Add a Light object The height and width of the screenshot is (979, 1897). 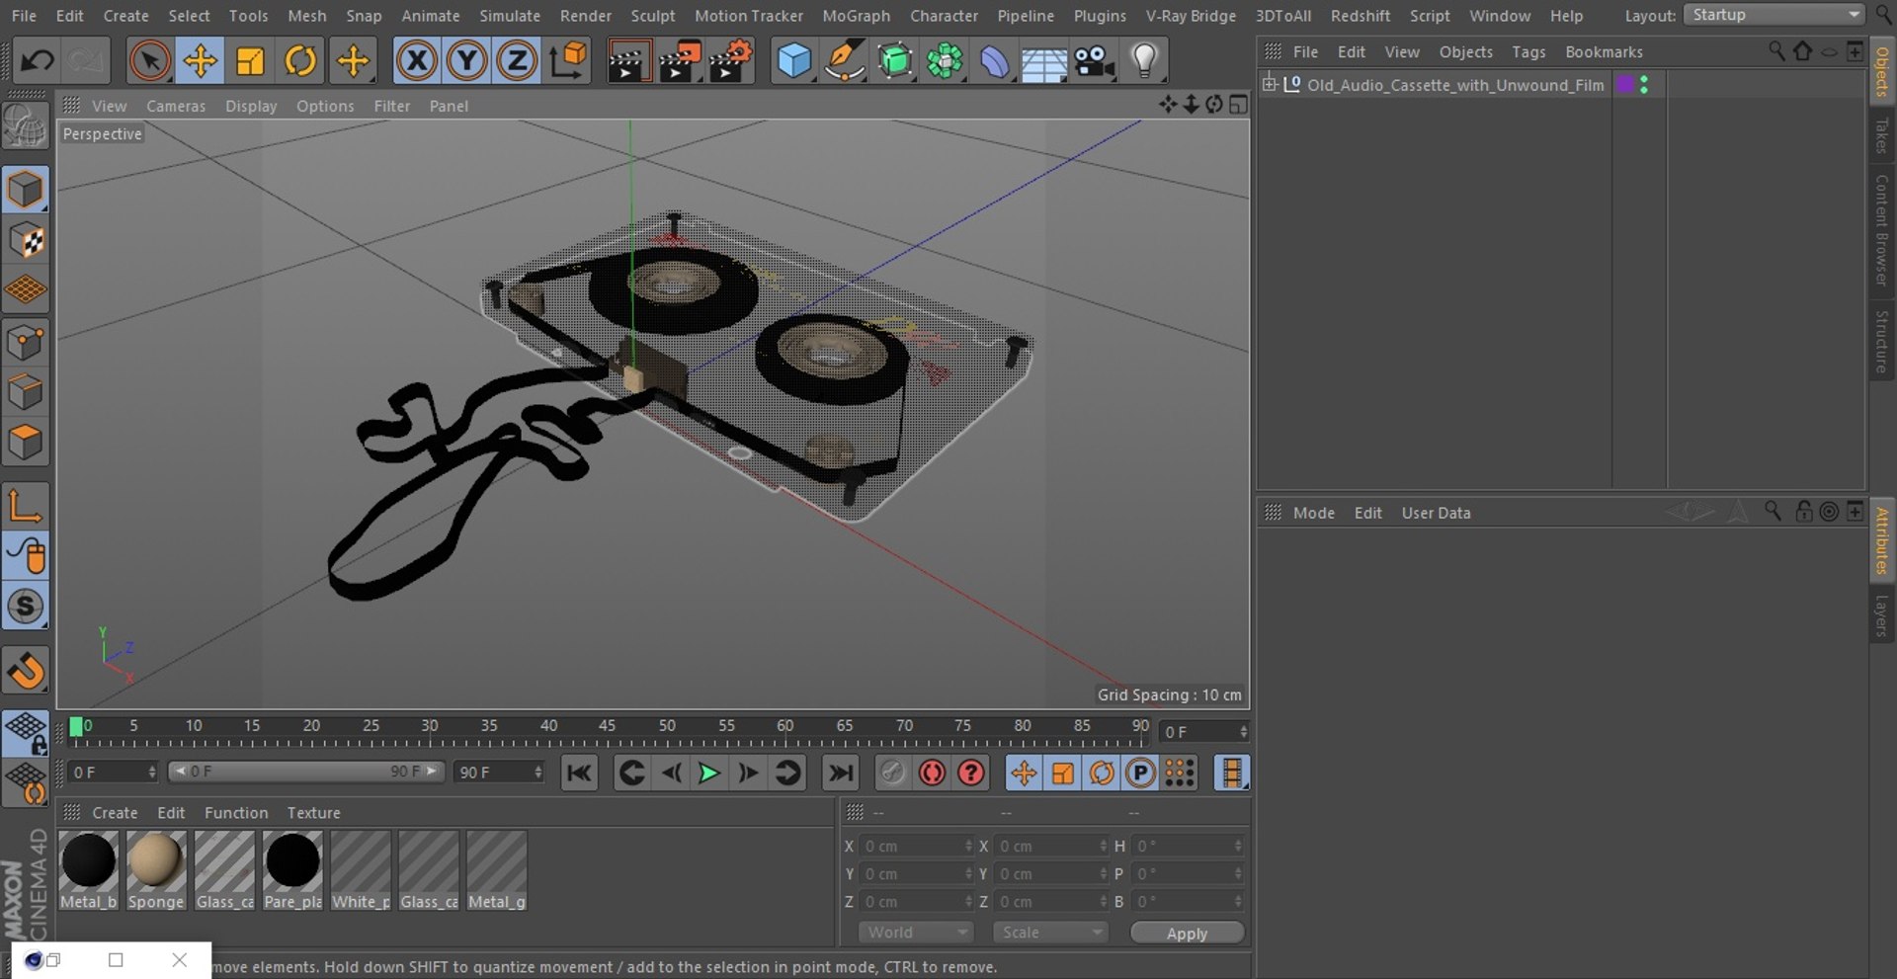coord(1144,61)
